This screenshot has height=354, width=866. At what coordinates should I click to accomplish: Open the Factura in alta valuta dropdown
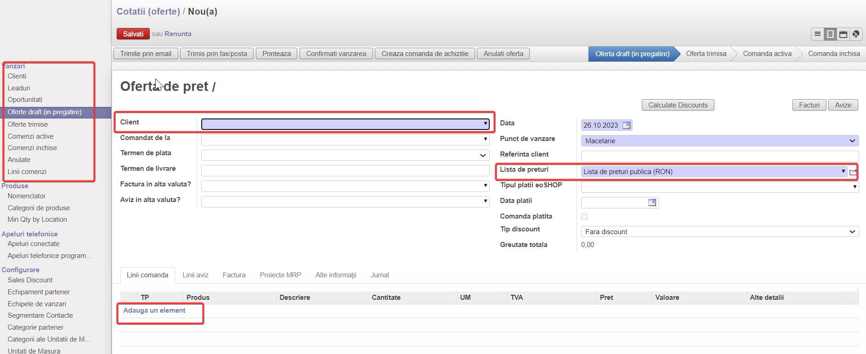[485, 186]
